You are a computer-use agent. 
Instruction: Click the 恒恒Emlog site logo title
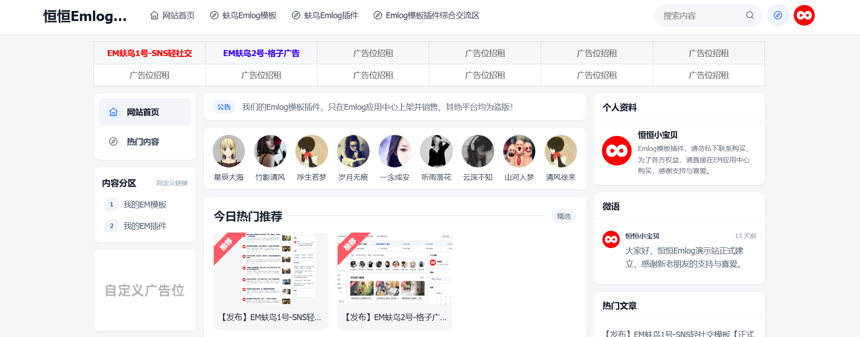[x=85, y=16]
